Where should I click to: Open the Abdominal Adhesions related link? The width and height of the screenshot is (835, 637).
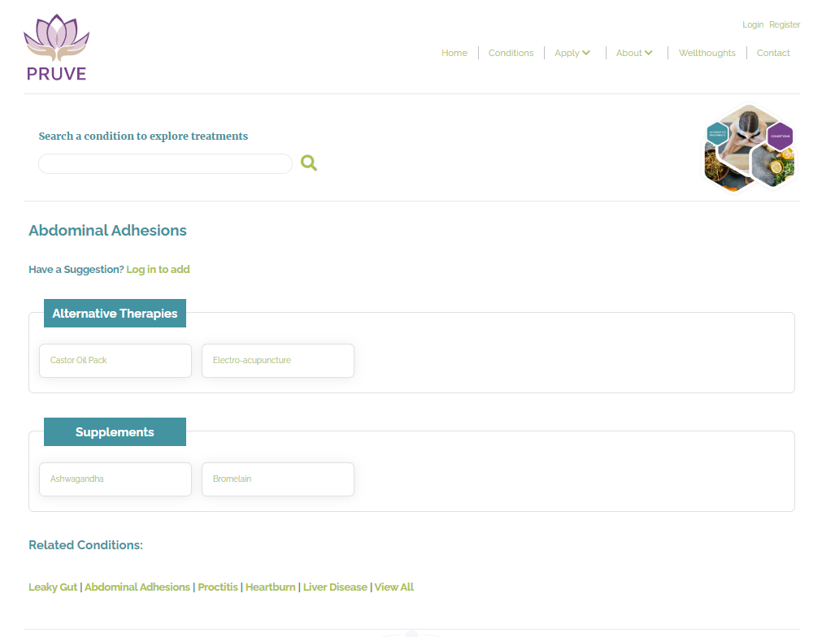click(137, 587)
